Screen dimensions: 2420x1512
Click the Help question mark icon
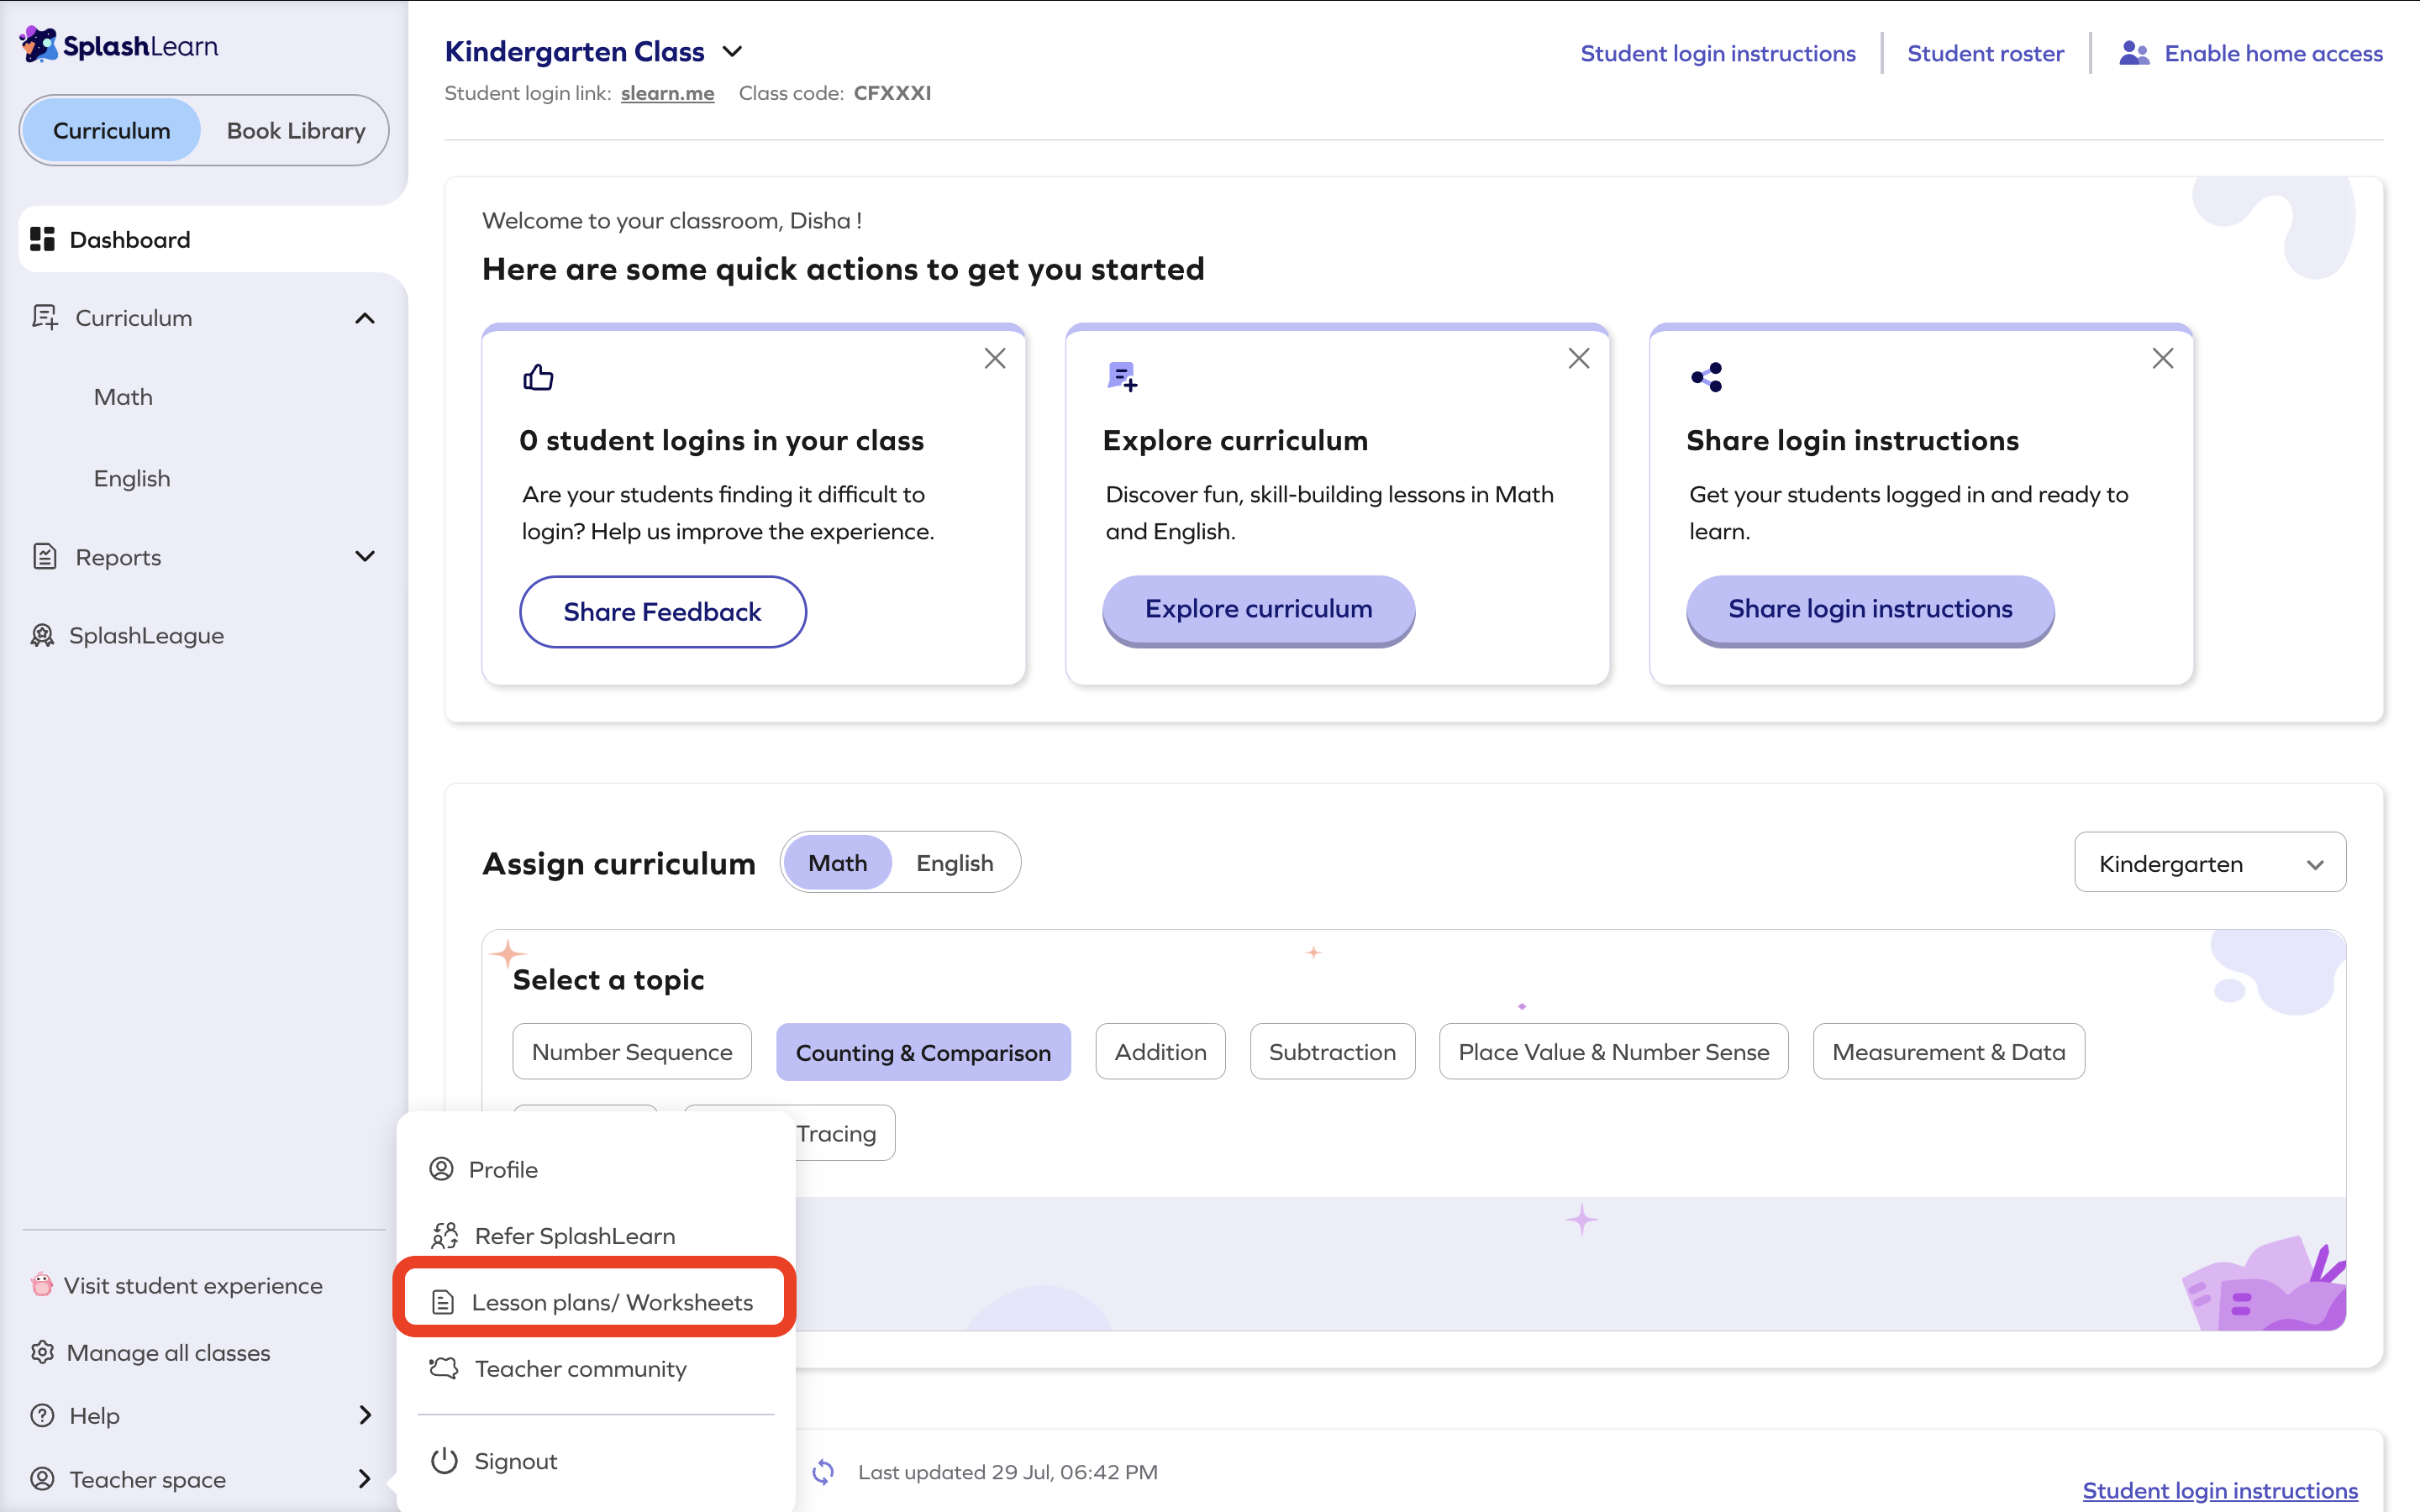(x=42, y=1416)
